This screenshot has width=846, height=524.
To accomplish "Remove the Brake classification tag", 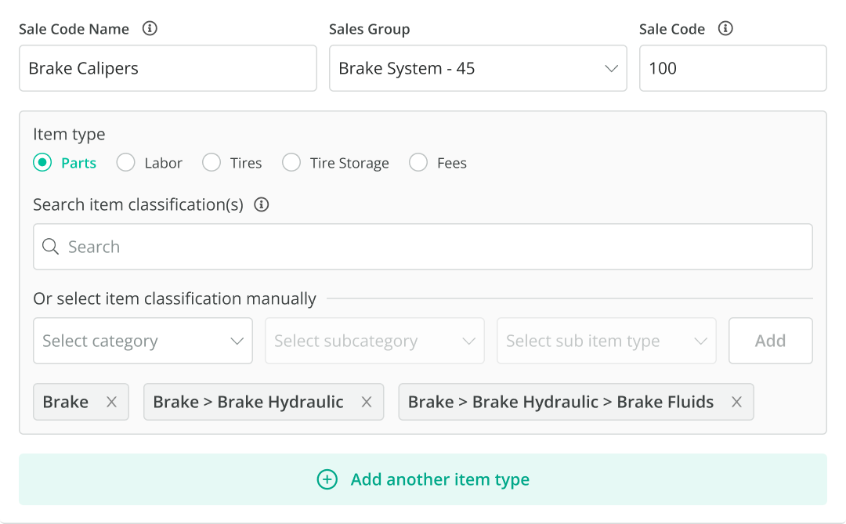I will point(111,402).
